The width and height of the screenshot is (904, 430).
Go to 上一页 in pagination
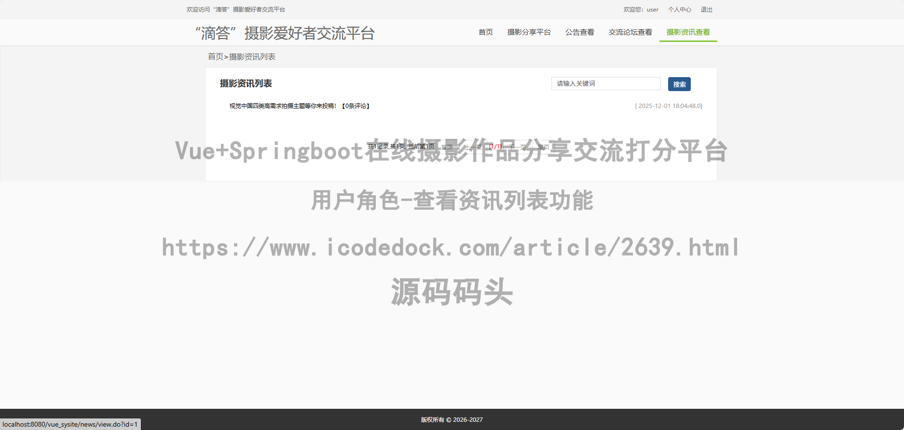473,147
